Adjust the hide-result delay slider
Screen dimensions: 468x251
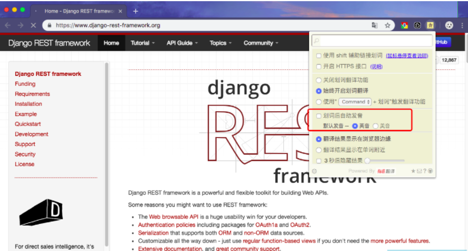click(x=384, y=160)
